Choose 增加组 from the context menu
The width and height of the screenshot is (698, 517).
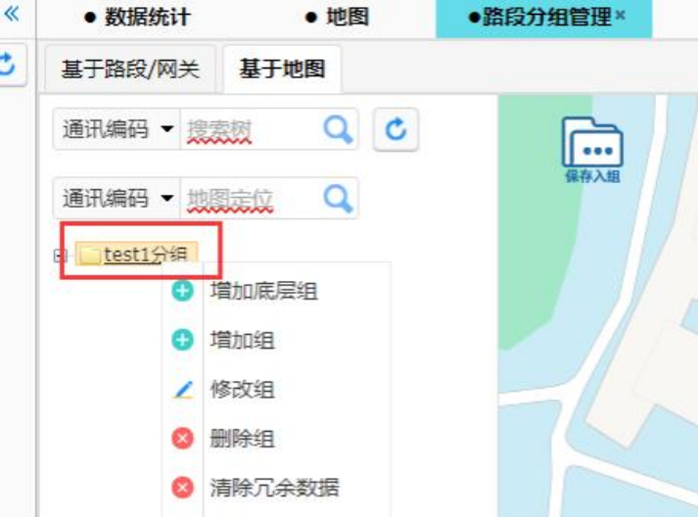click(x=242, y=340)
